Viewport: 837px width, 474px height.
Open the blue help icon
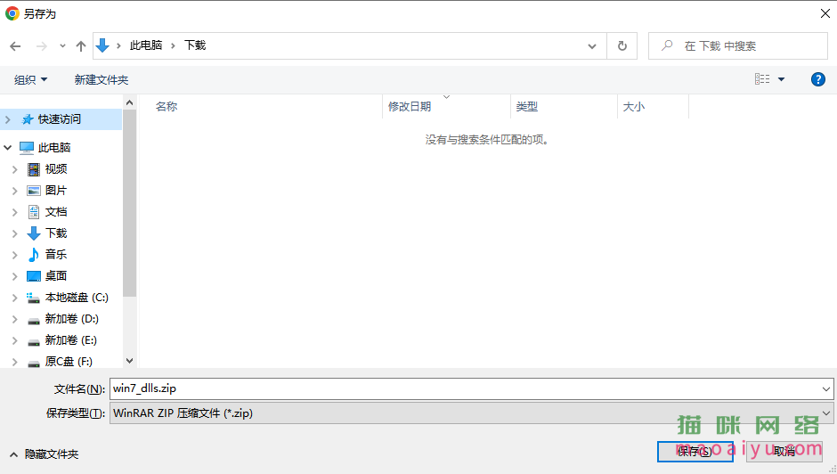pos(817,79)
